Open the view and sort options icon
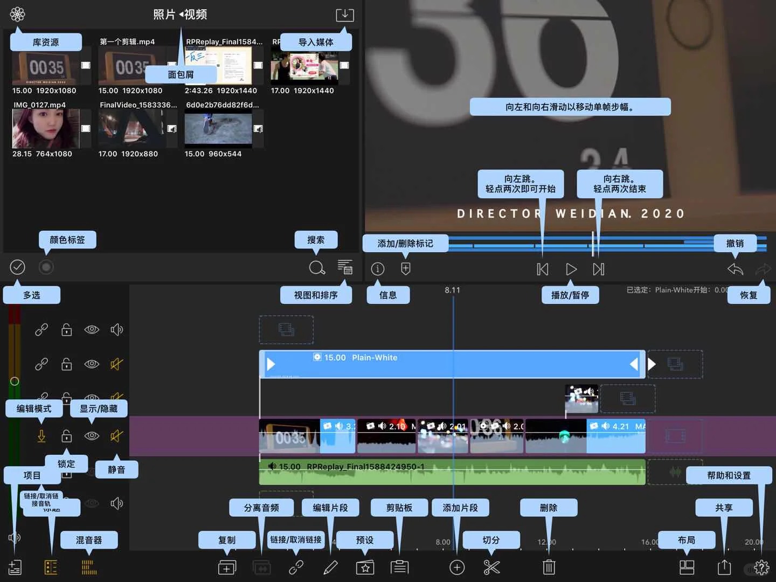Viewport: 776px width, 582px height. pos(345,267)
